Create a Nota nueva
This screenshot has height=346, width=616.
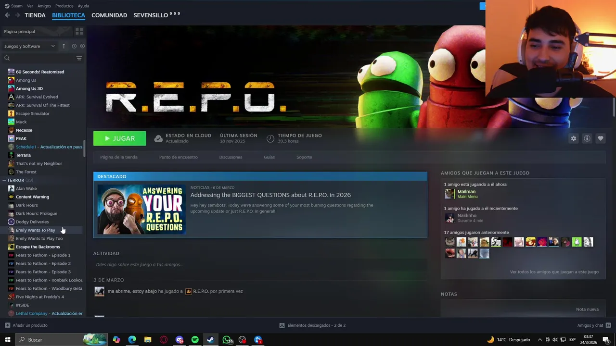click(587, 309)
